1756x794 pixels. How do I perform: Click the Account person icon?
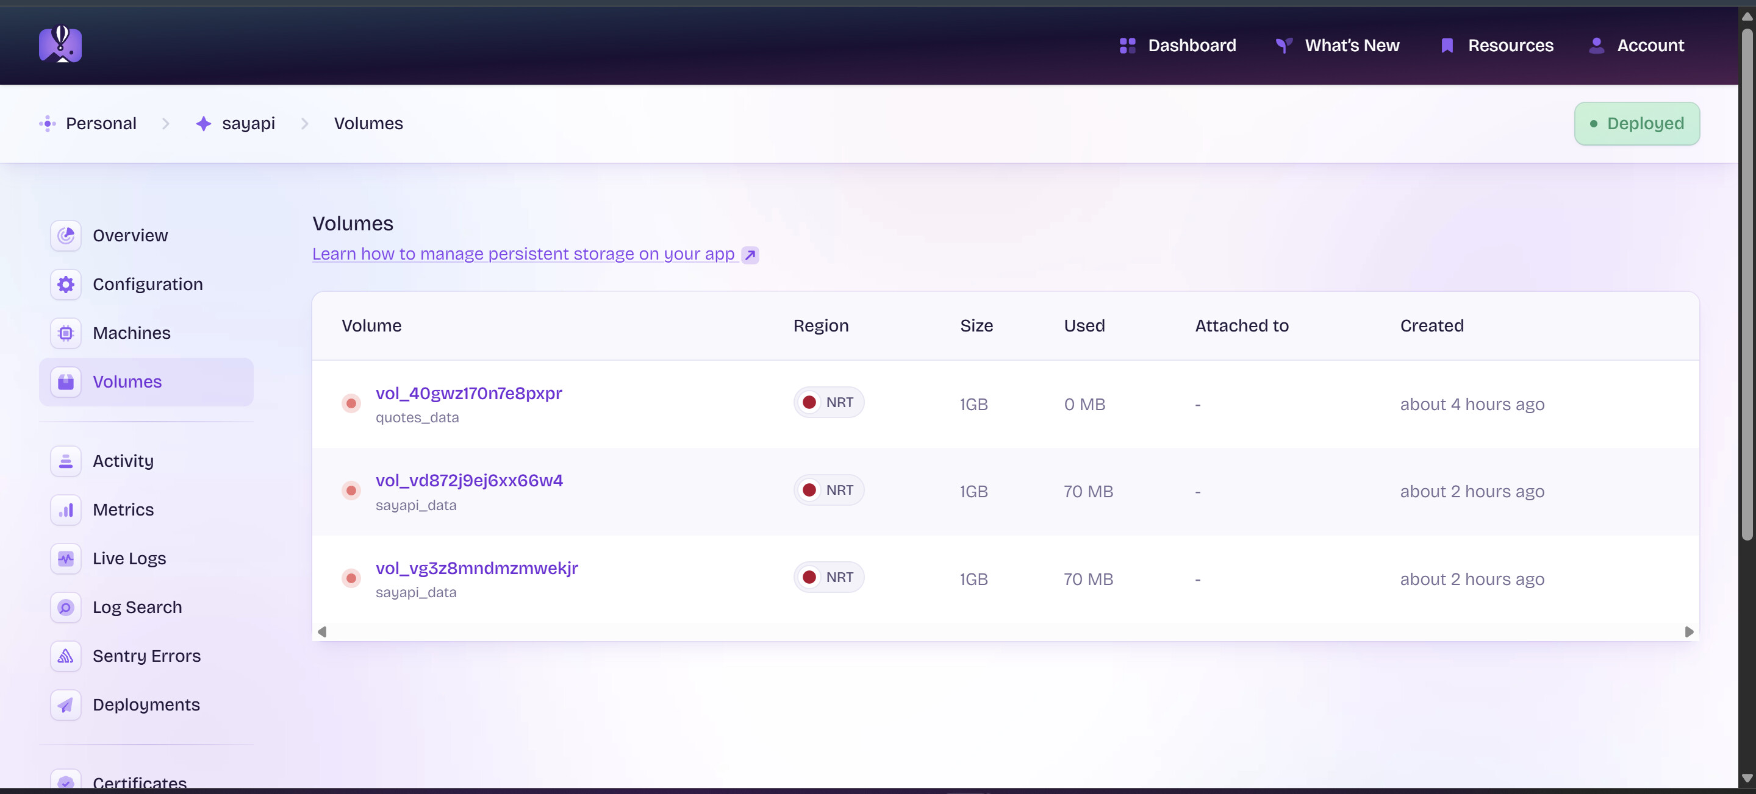[x=1596, y=46]
